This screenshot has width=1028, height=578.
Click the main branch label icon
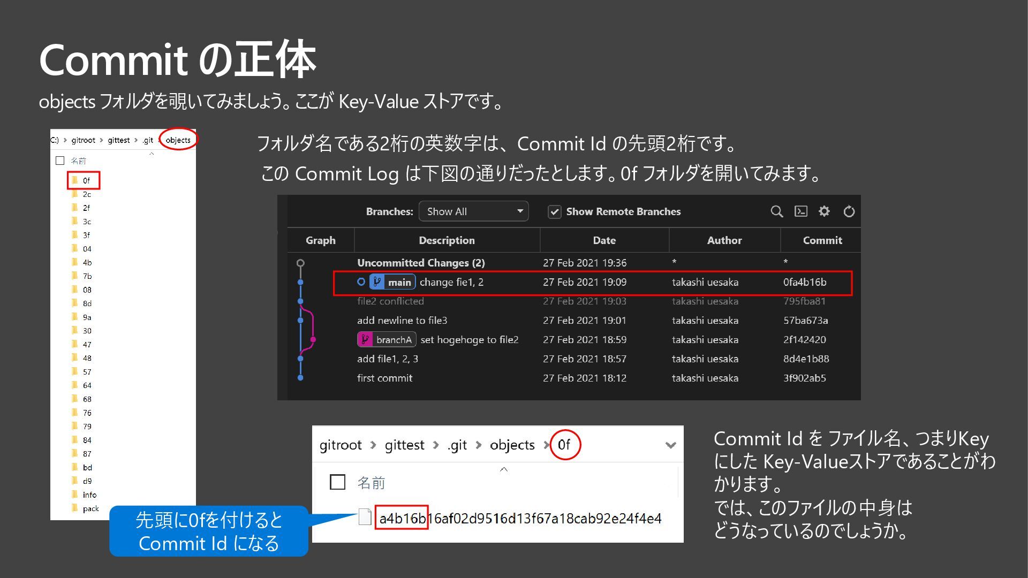pos(377,282)
